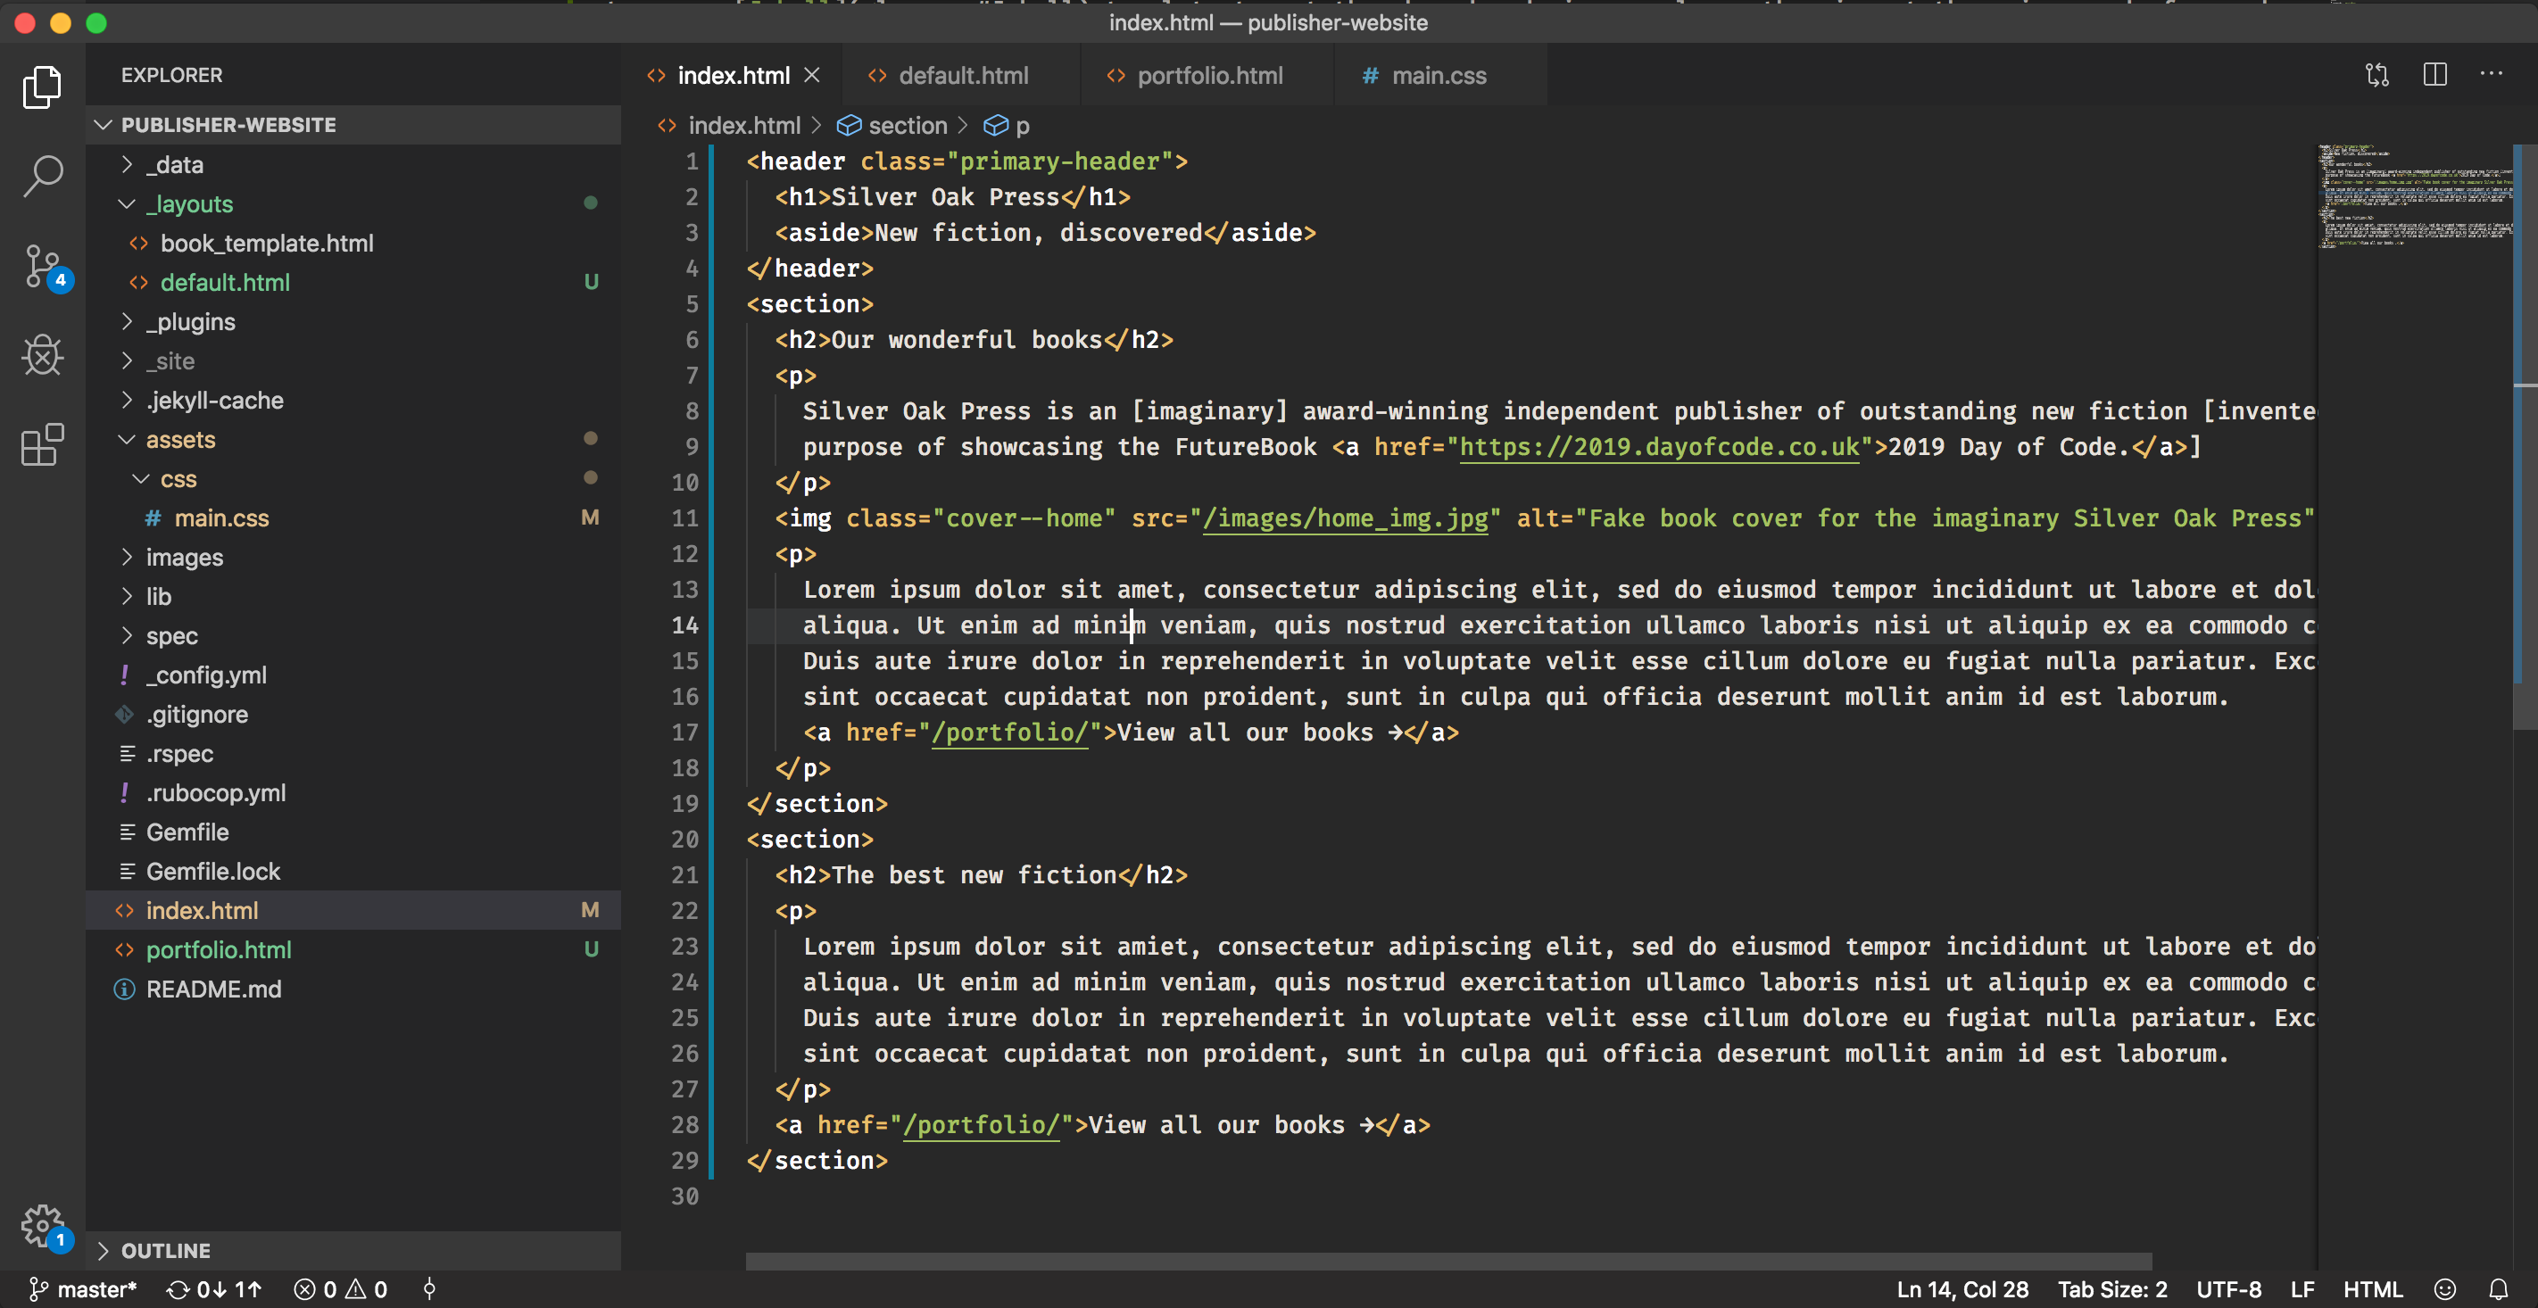Close the index.html tab
Viewport: 2538px width, 1308px height.
tap(812, 75)
